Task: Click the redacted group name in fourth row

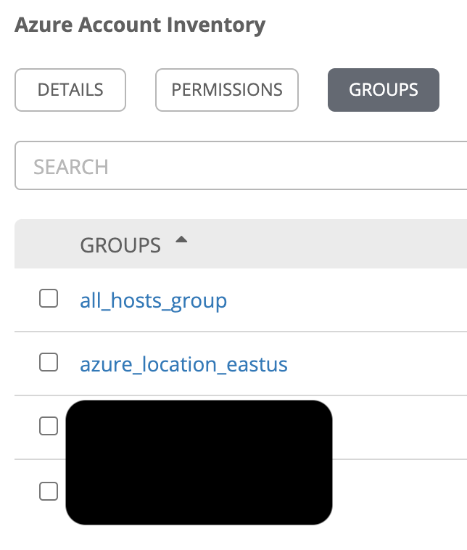Action: [199, 493]
